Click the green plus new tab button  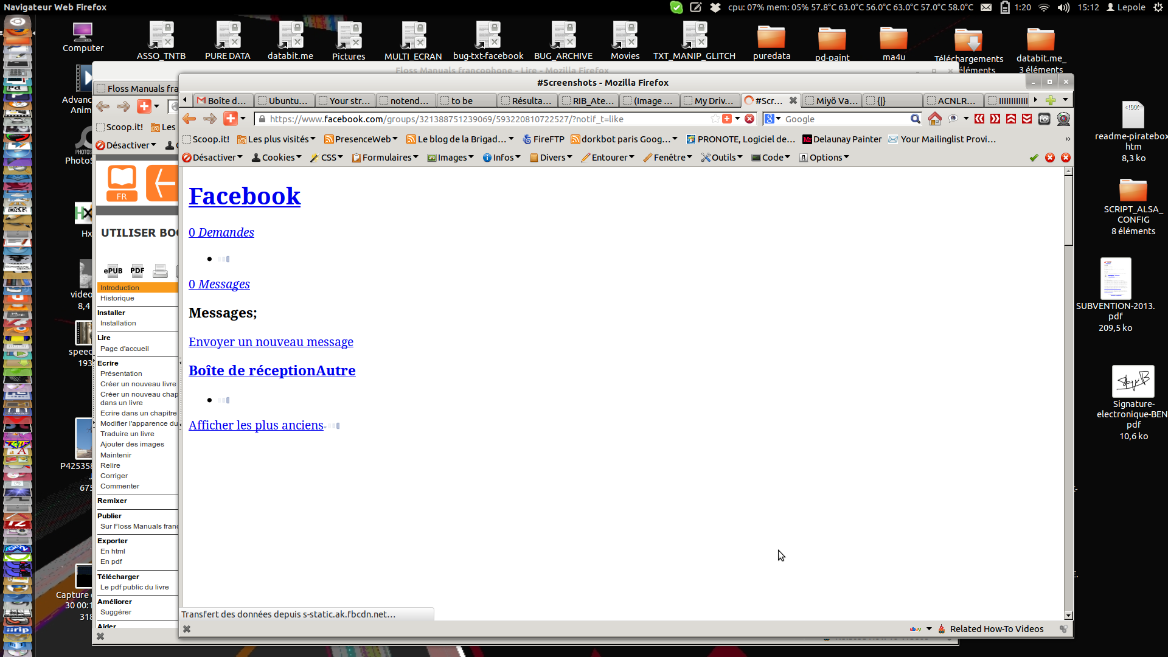point(1050,100)
